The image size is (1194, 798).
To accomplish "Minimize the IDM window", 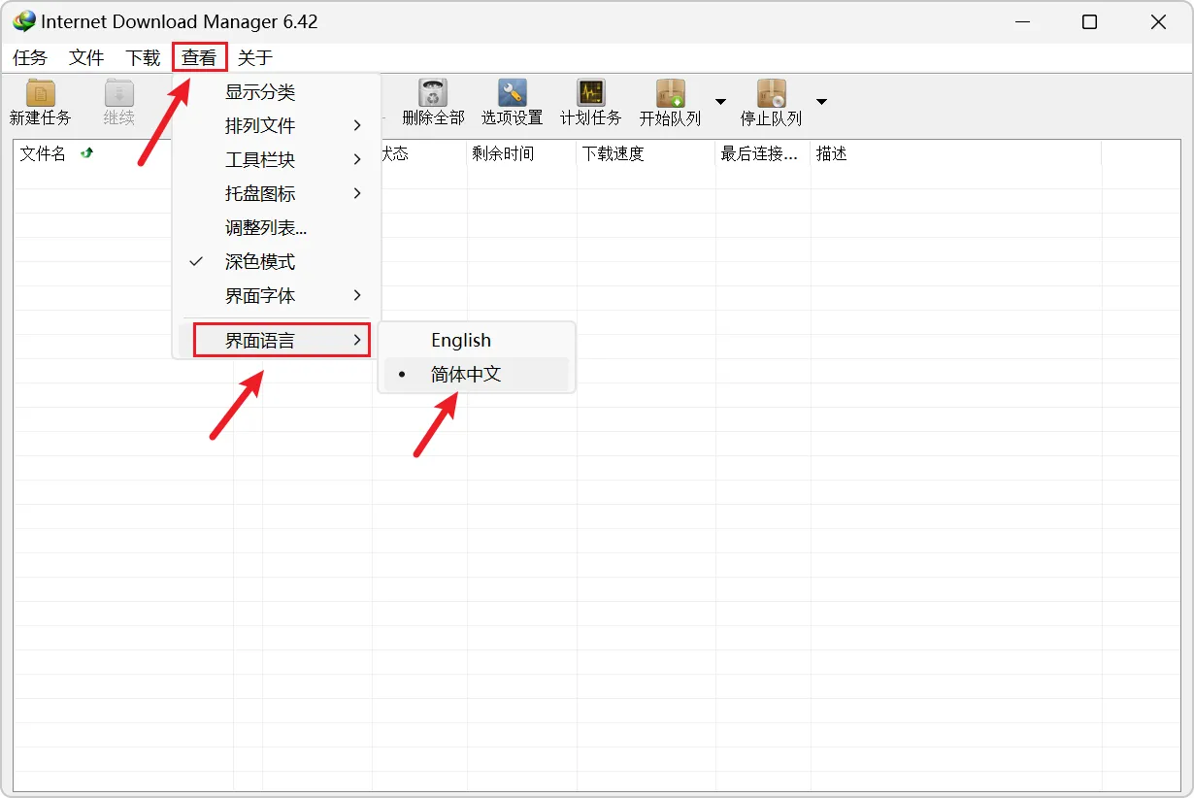I will pyautogui.click(x=1022, y=21).
